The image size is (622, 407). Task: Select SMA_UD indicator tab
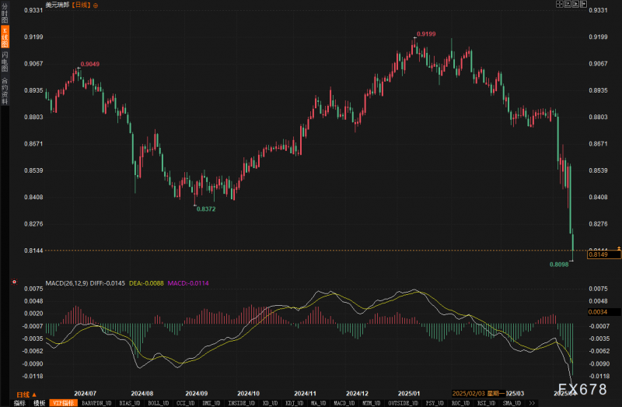tap(512, 403)
